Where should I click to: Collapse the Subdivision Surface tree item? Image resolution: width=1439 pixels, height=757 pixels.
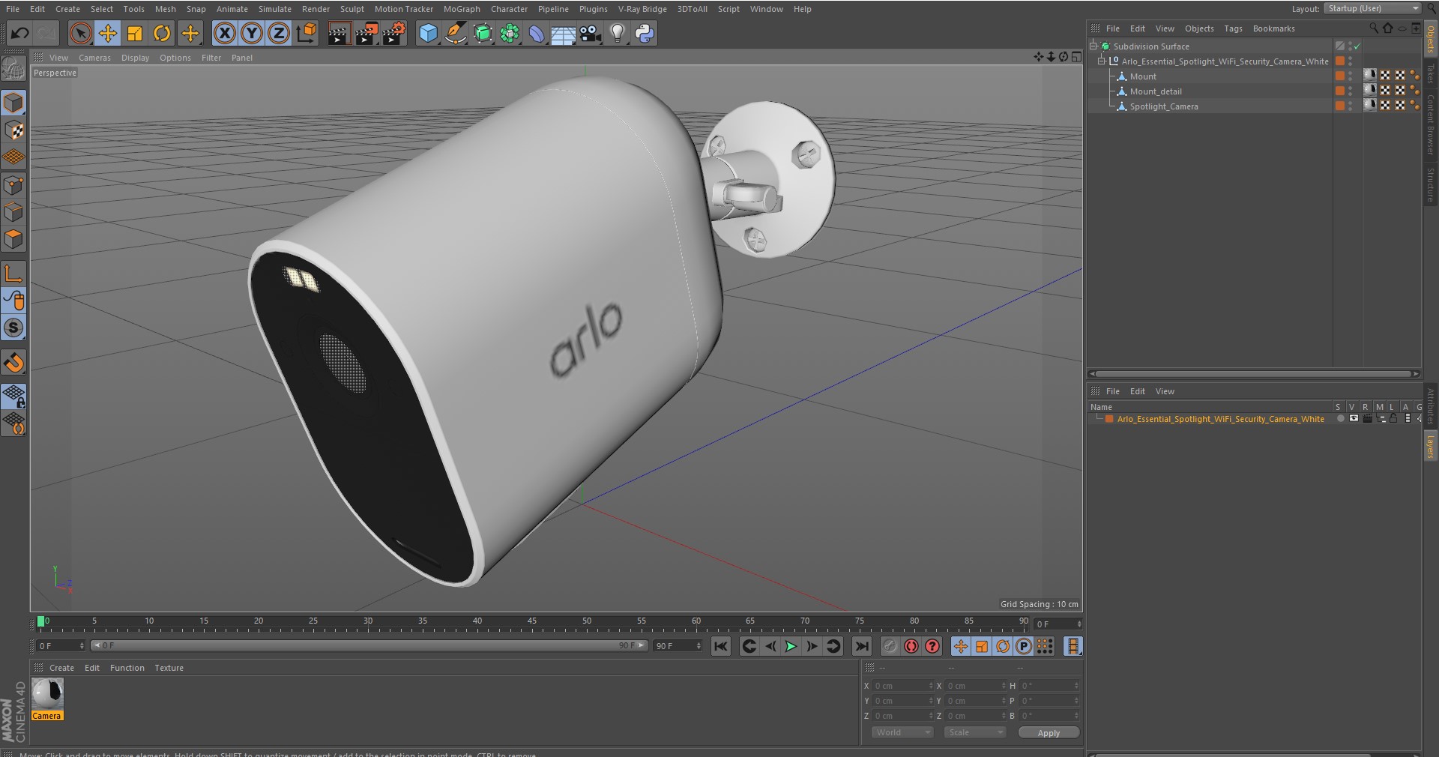point(1093,46)
